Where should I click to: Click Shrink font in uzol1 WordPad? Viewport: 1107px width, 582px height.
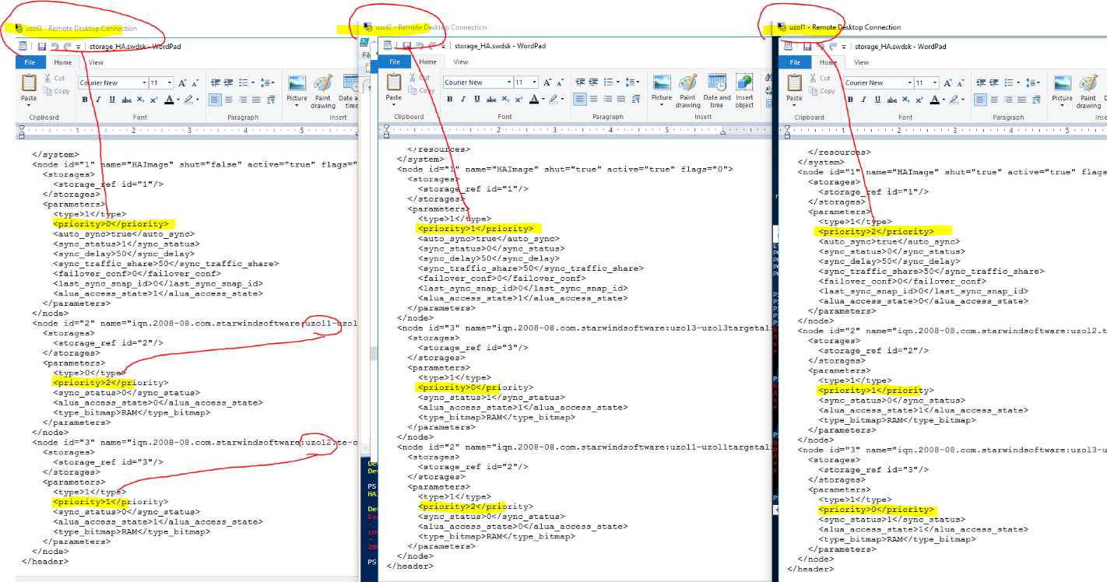[960, 82]
